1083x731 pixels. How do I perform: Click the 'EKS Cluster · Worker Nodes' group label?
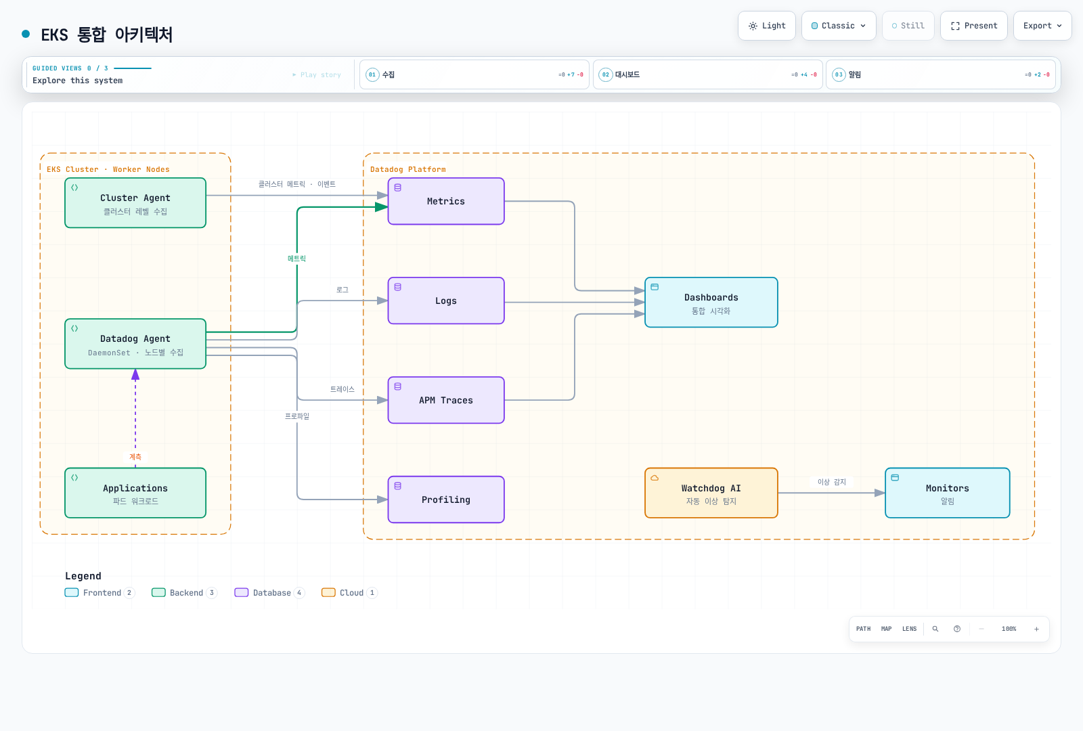[x=108, y=169]
